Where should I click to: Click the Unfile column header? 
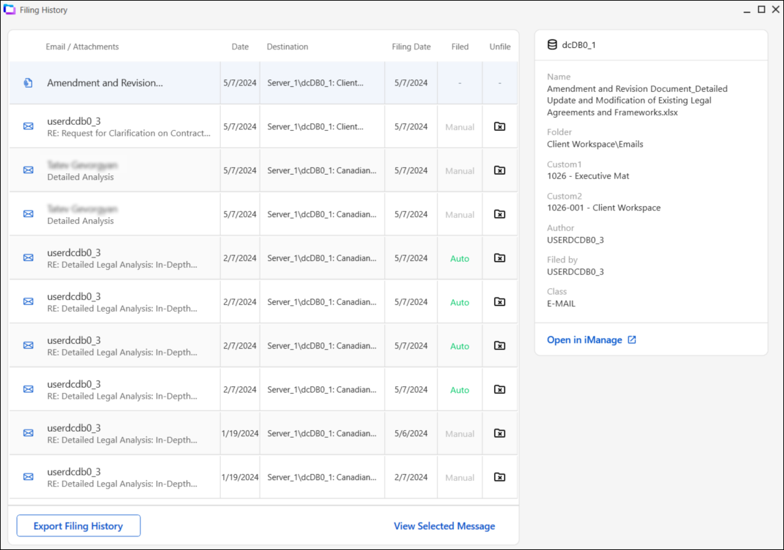coord(500,47)
